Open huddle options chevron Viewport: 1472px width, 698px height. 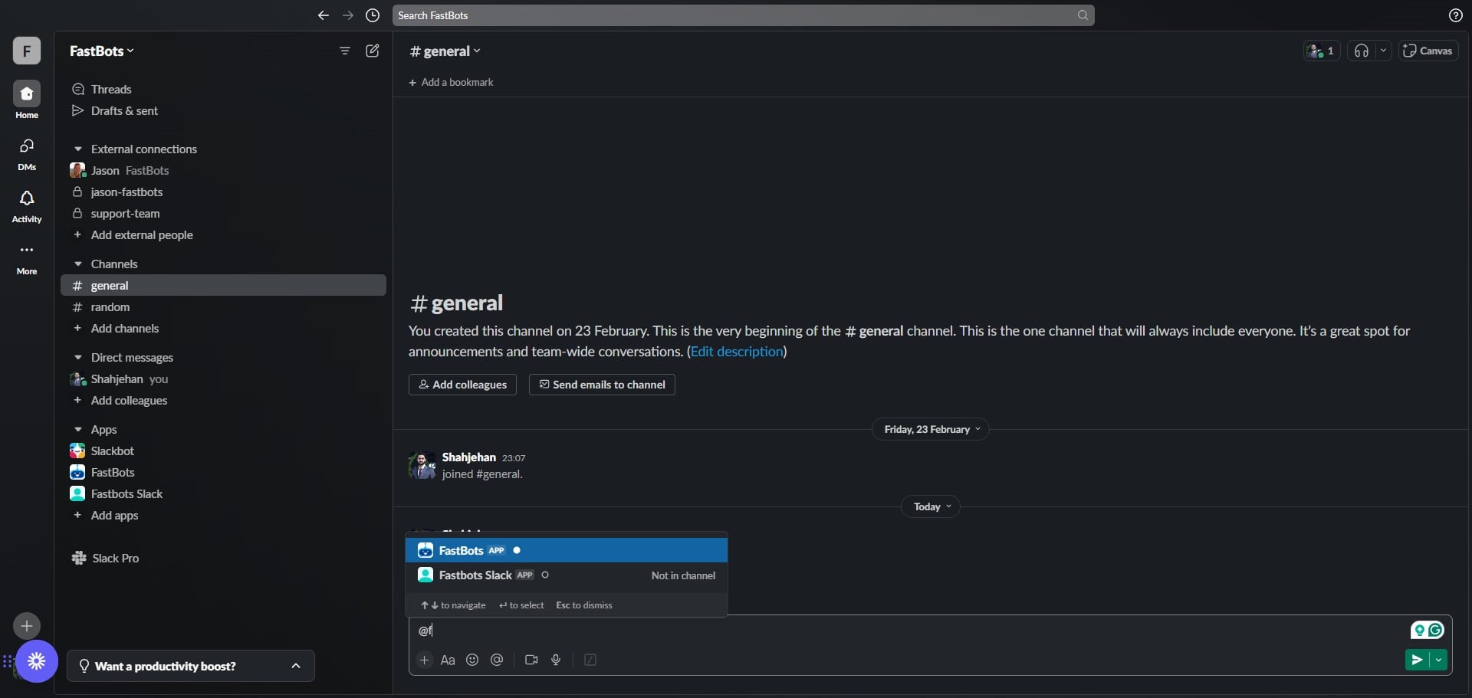point(1383,51)
